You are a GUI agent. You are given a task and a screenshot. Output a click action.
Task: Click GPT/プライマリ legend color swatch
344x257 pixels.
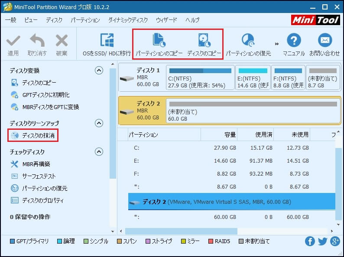[12, 241]
